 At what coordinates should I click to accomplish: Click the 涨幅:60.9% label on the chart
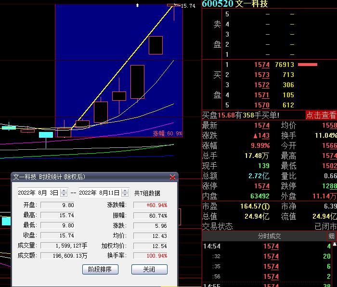pos(168,133)
